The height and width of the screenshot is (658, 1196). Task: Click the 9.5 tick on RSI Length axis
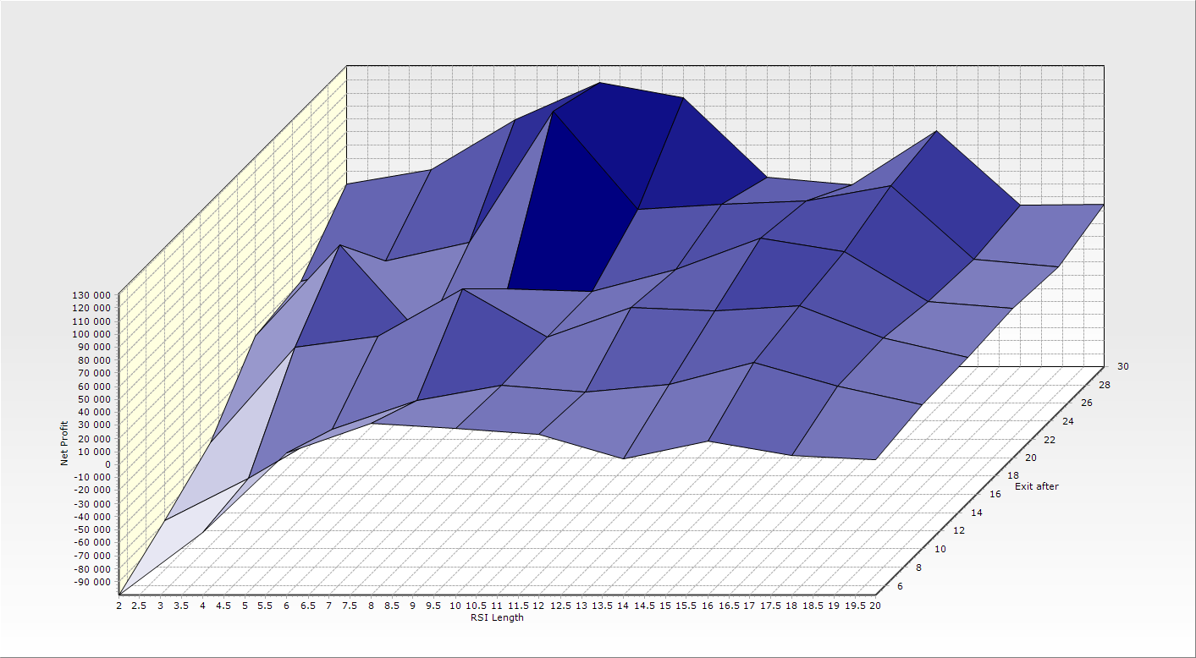(433, 606)
